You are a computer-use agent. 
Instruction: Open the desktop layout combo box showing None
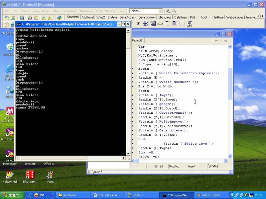[x=146, y=11]
